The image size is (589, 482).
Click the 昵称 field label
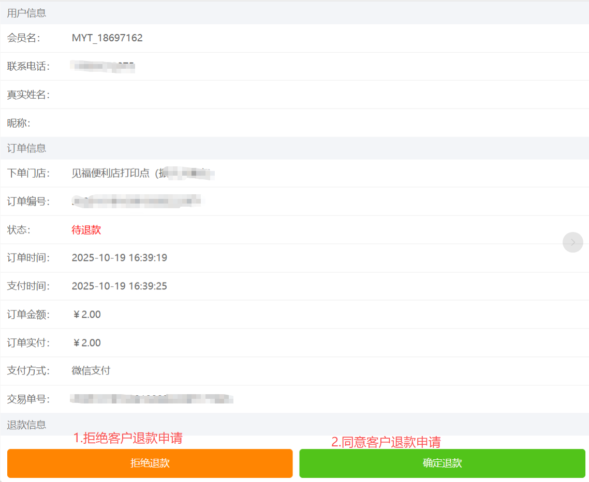(x=19, y=123)
